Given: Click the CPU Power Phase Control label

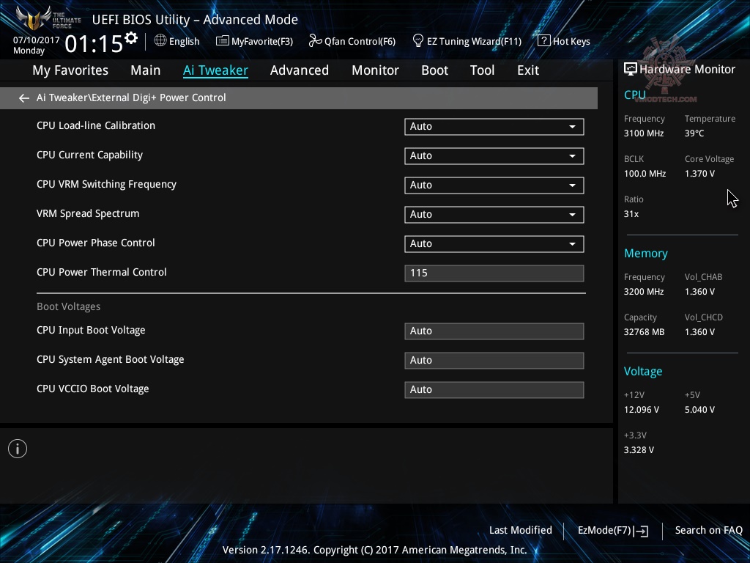Looking at the screenshot, I should click(96, 243).
